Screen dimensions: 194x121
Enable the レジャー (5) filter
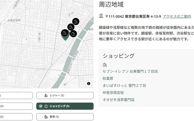coord(65,96)
